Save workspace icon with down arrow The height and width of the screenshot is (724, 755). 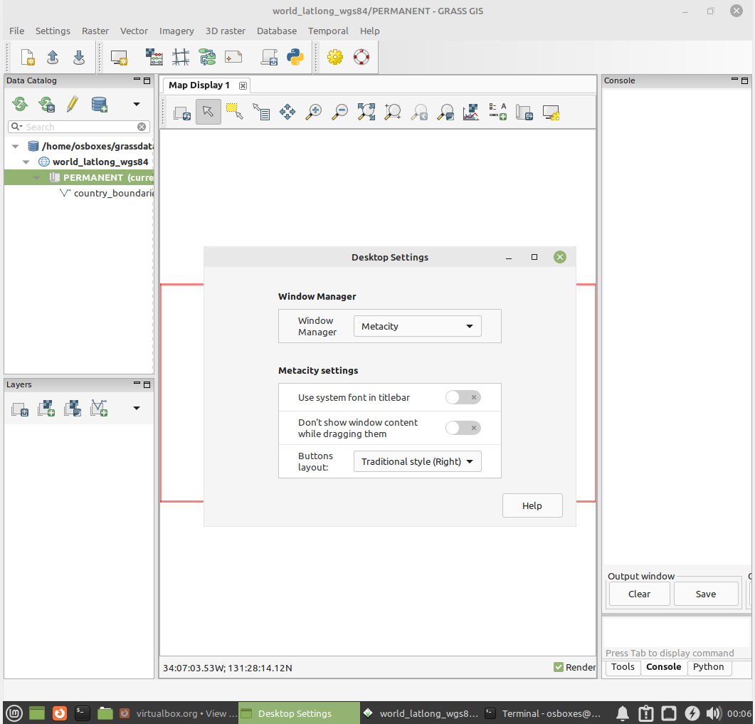click(79, 58)
